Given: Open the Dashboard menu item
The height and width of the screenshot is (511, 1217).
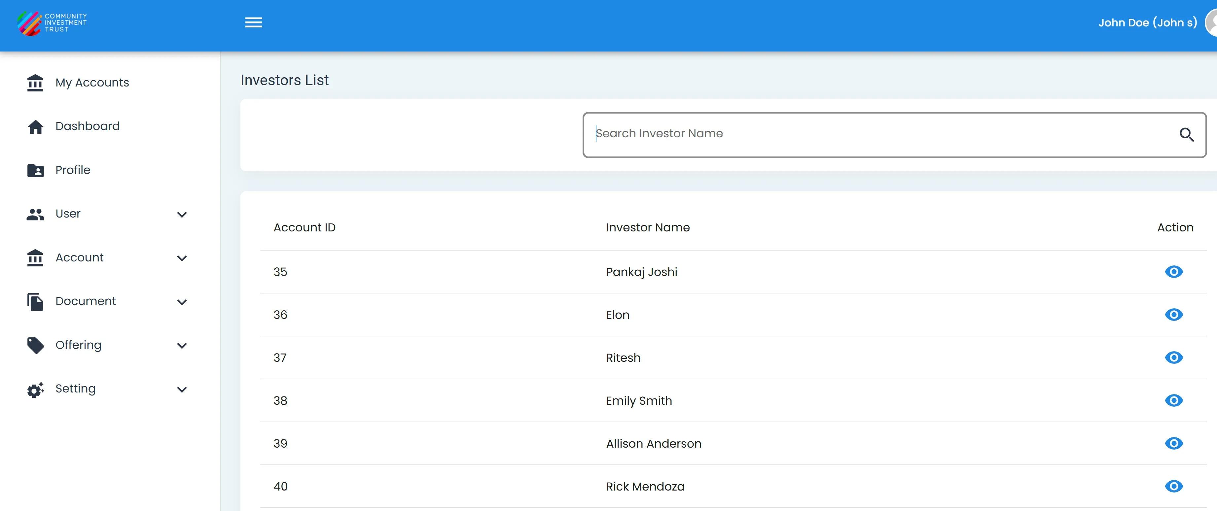Looking at the screenshot, I should 88,126.
